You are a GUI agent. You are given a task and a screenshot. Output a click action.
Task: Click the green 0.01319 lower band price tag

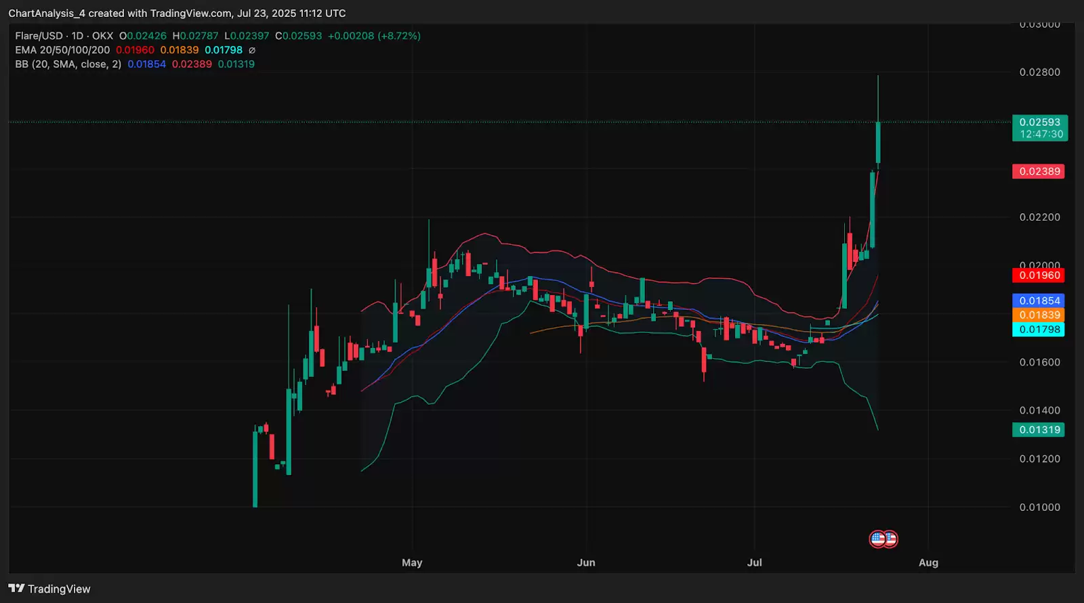point(1039,430)
